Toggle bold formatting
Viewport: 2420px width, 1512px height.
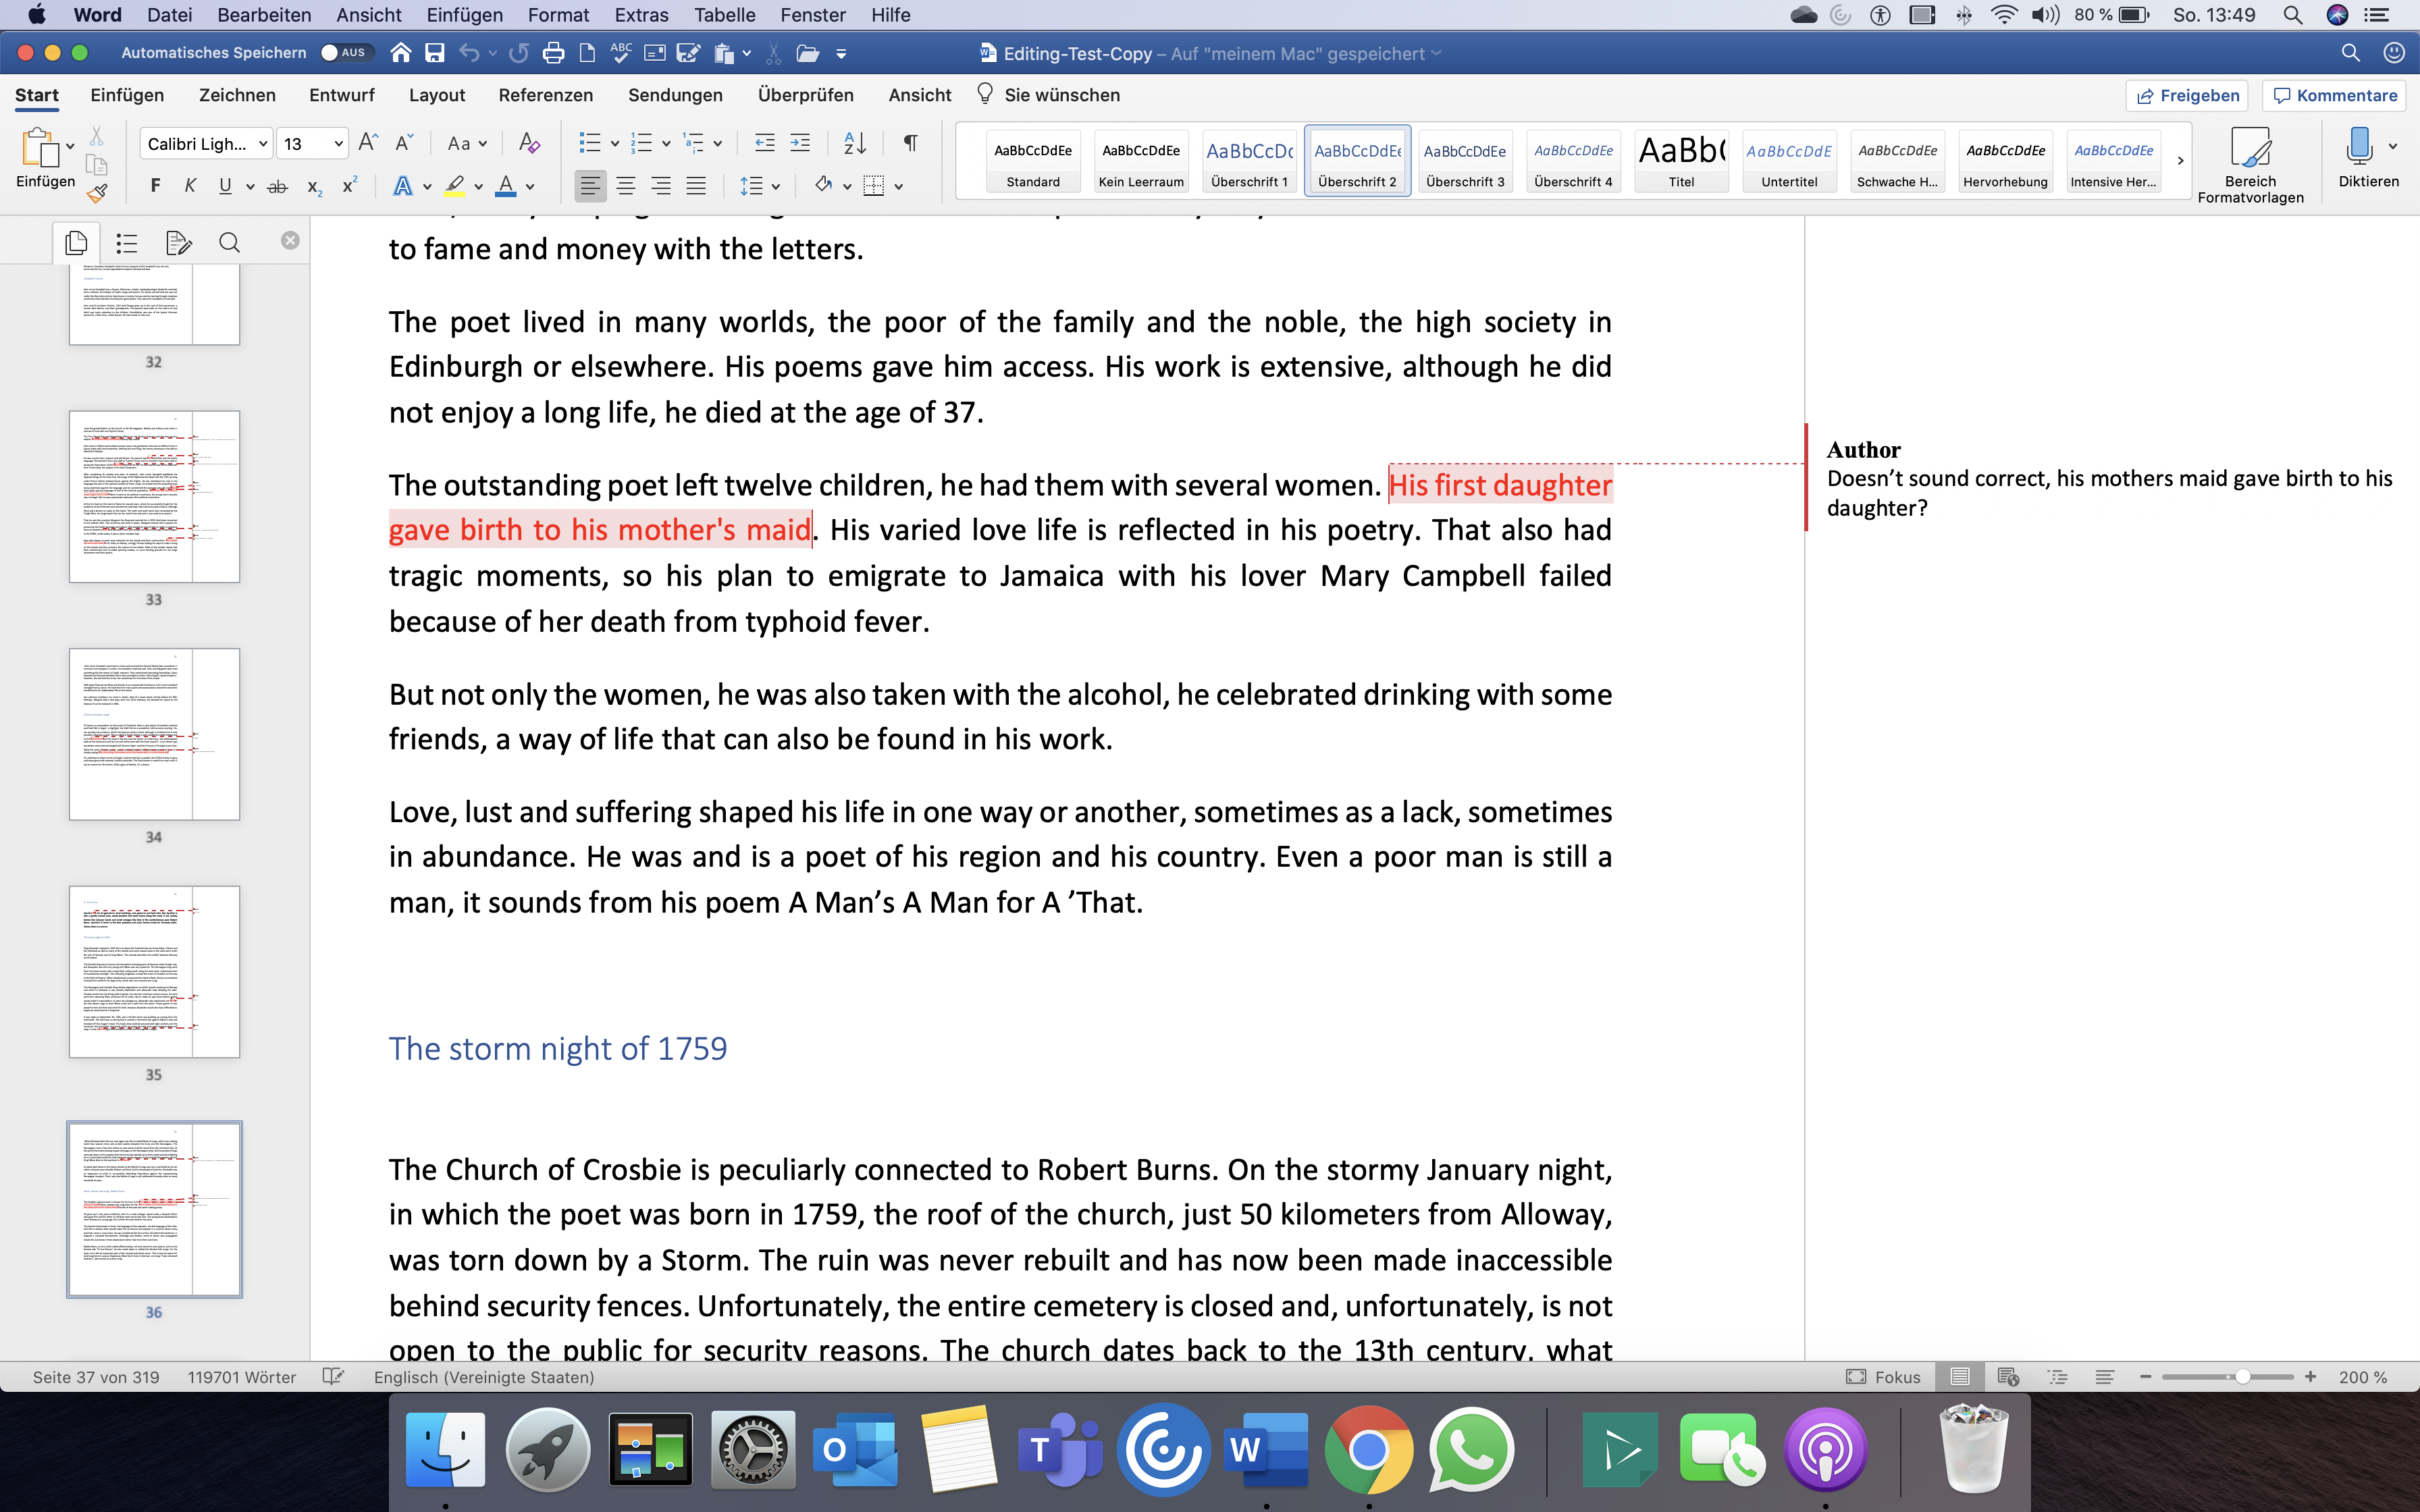[155, 186]
